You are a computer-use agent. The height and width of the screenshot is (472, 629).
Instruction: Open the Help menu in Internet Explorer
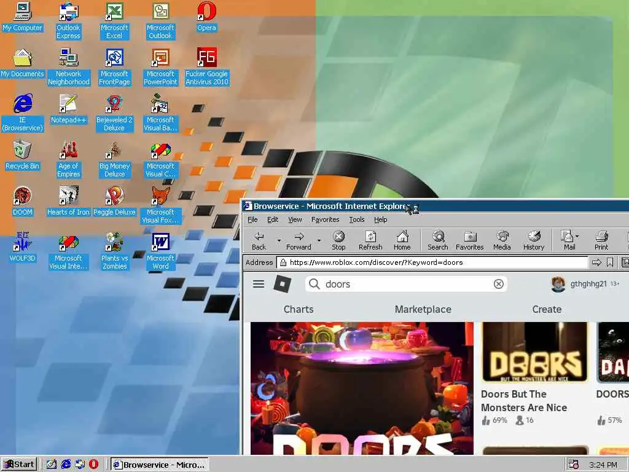381,219
